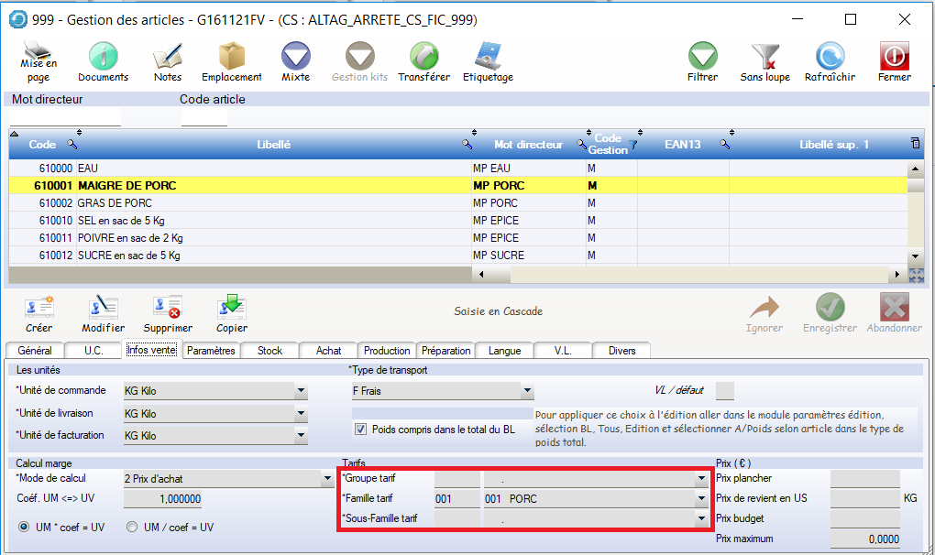Click the Créer new article icon

[39, 308]
